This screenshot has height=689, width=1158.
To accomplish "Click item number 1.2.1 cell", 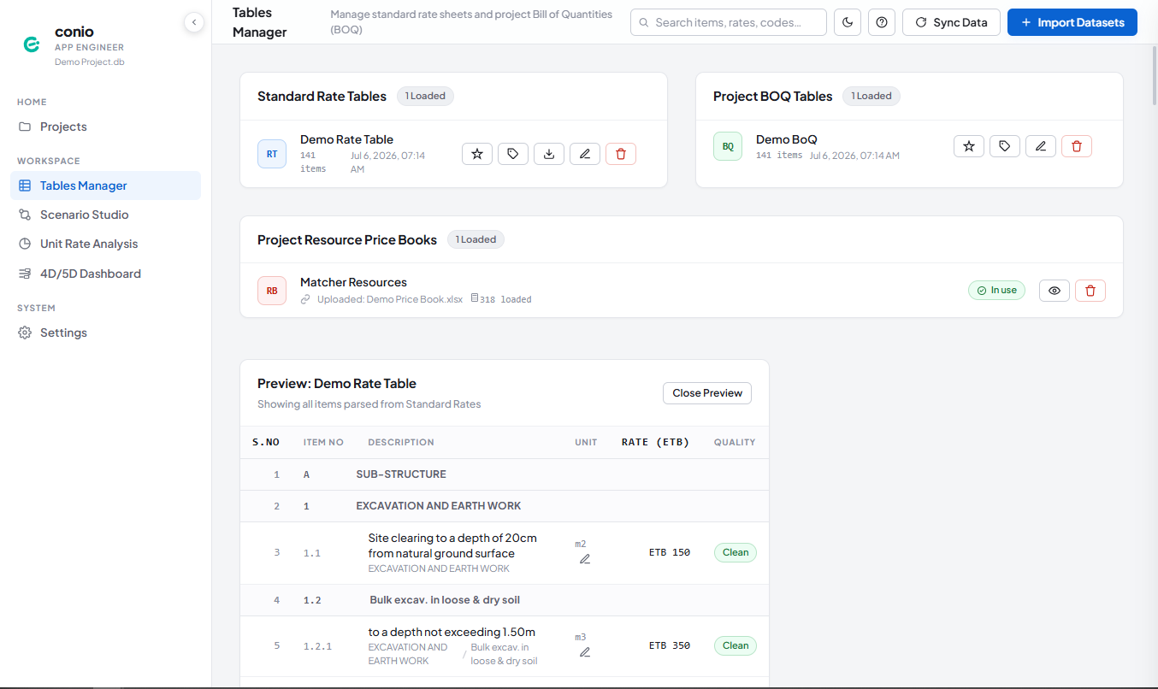I will 317,645.
